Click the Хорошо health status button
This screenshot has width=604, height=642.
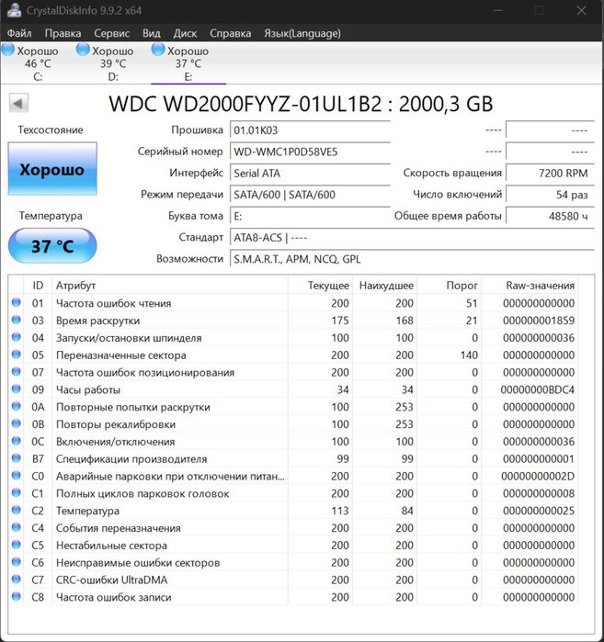pos(52,169)
